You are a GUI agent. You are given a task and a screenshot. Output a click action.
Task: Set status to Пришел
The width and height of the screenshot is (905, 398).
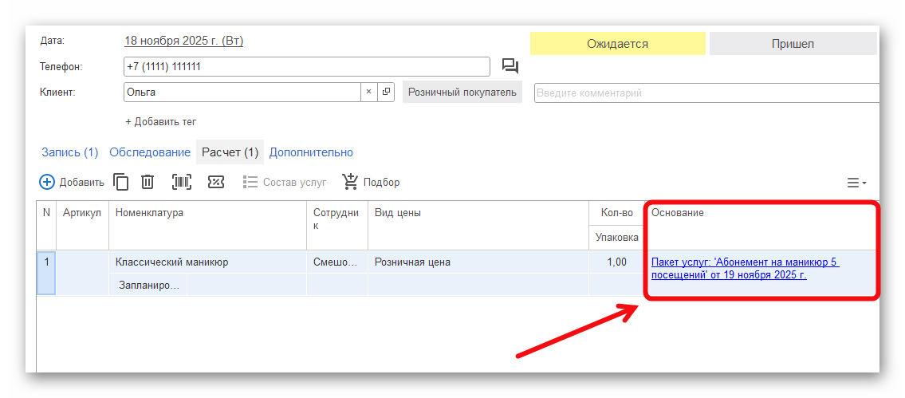tap(793, 44)
